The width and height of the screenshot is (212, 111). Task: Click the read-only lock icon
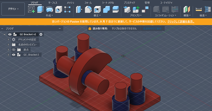(90, 29)
